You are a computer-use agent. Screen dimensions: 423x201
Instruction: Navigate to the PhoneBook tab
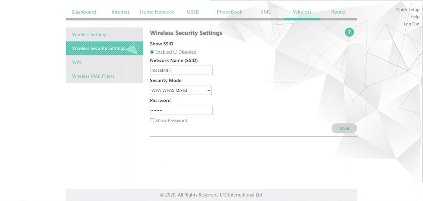[x=229, y=12]
